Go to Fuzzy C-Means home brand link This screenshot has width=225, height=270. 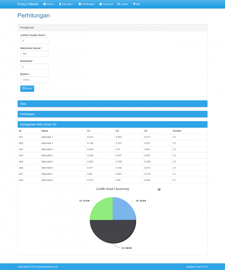click(x=28, y=4)
